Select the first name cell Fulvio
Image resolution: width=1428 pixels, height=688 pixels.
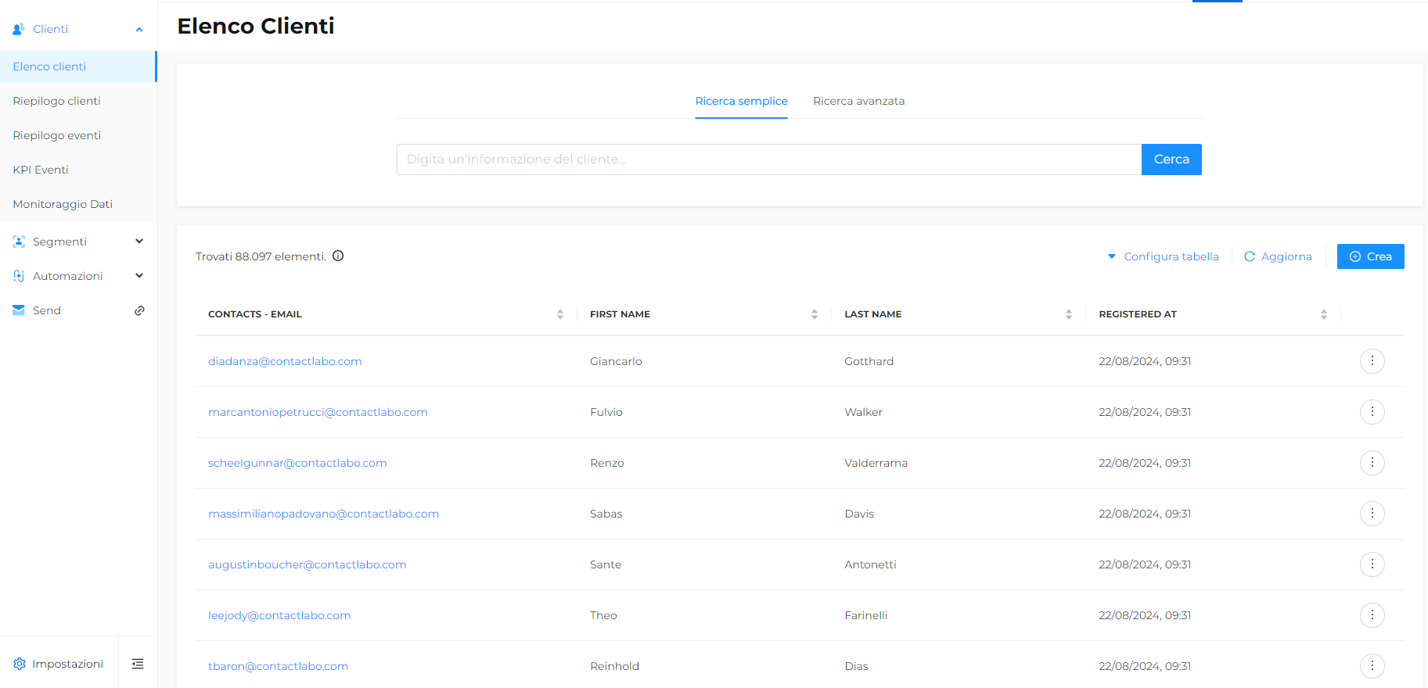pos(606,412)
